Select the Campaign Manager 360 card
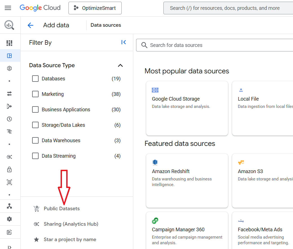 click(187, 230)
